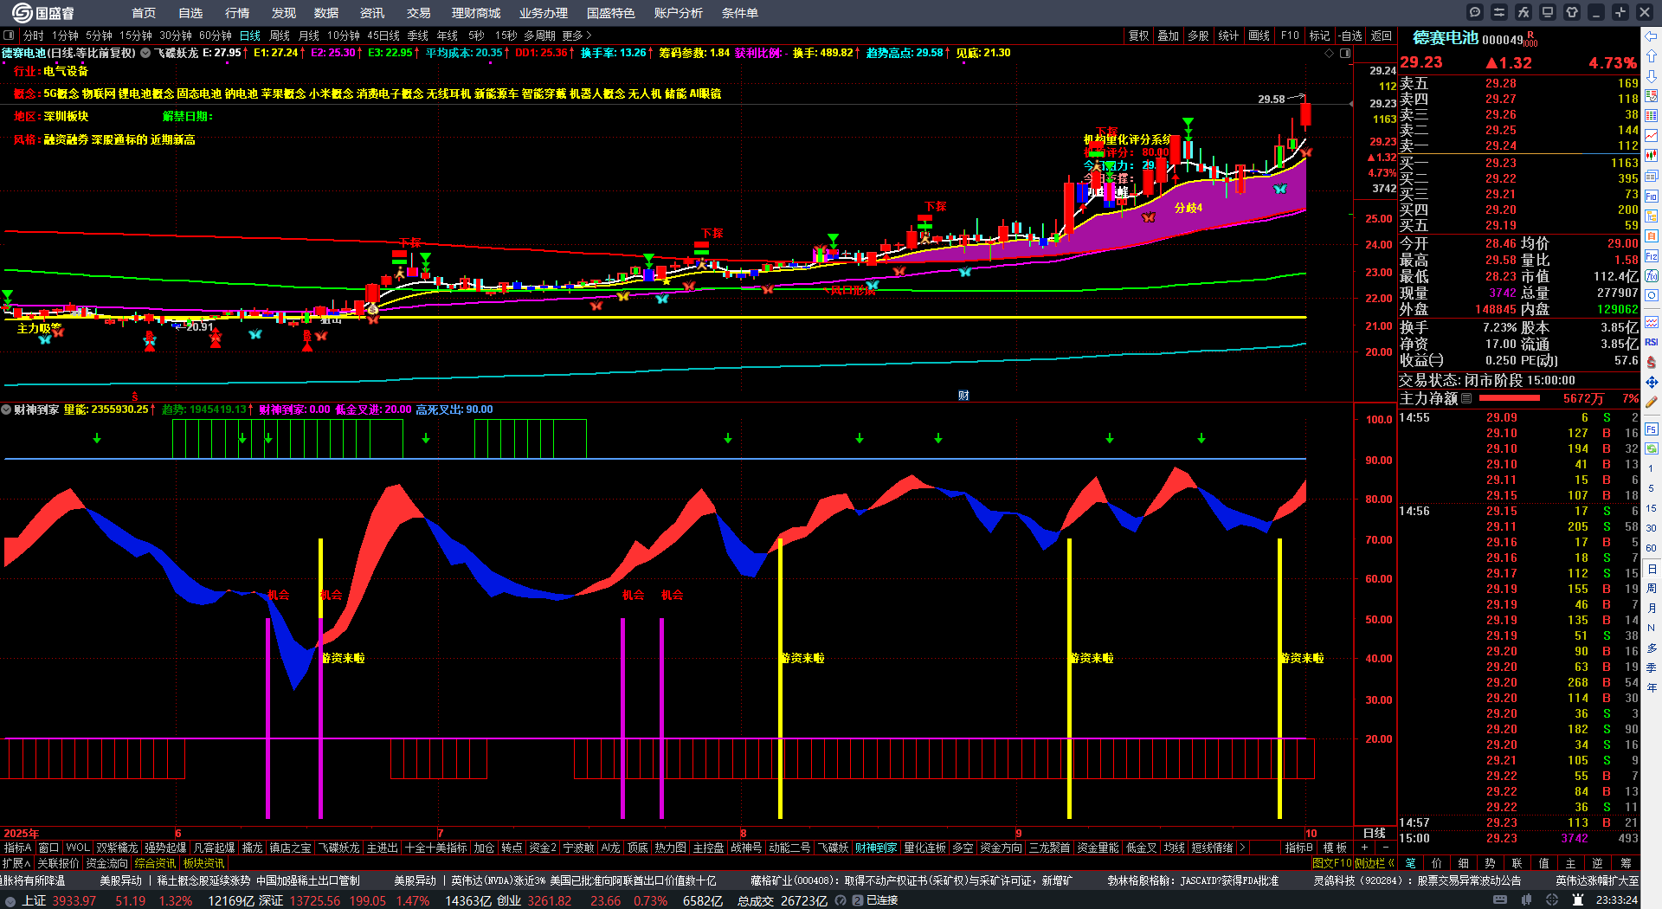The height and width of the screenshot is (909, 1662).
Task: Open the 模板 template selector
Action: pyautogui.click(x=1335, y=848)
